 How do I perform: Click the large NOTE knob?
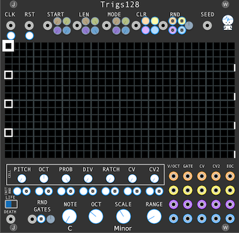coord(69,216)
